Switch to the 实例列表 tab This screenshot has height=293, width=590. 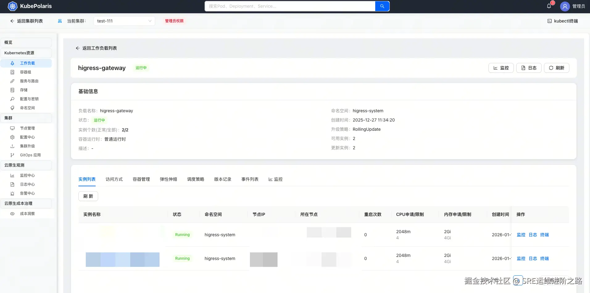[87, 179]
